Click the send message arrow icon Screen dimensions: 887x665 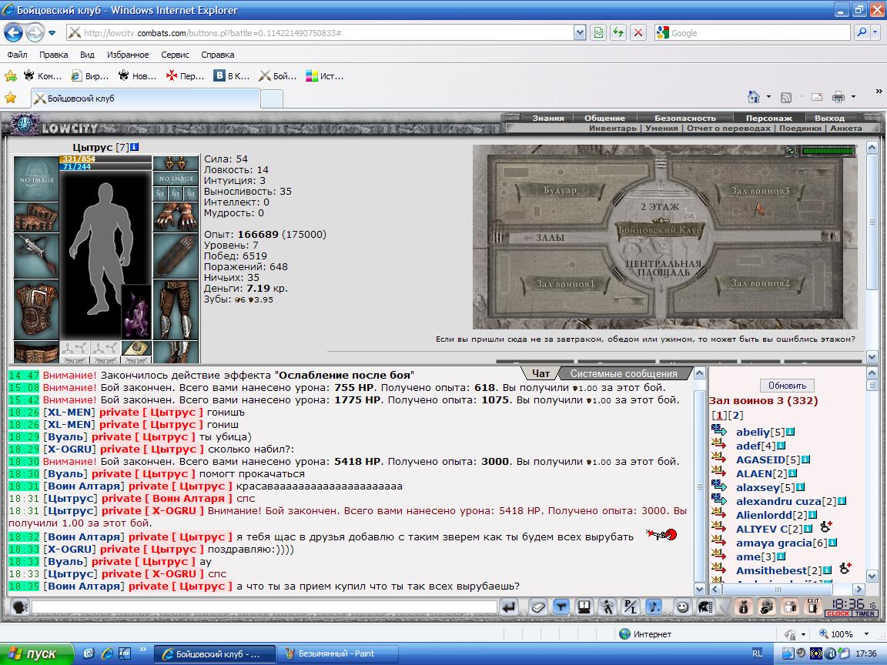coord(509,607)
